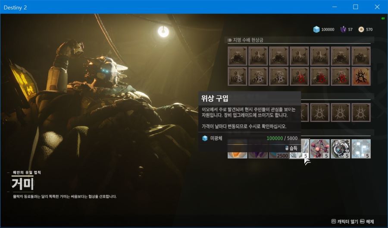Image resolution: width=388 pixels, height=228 pixels.
Task: Select second white-emblem bounty in second wanted row
Action: coord(258,76)
